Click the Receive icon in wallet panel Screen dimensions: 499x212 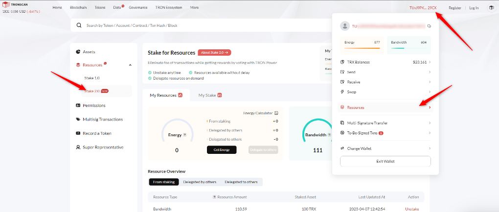tap(342, 82)
